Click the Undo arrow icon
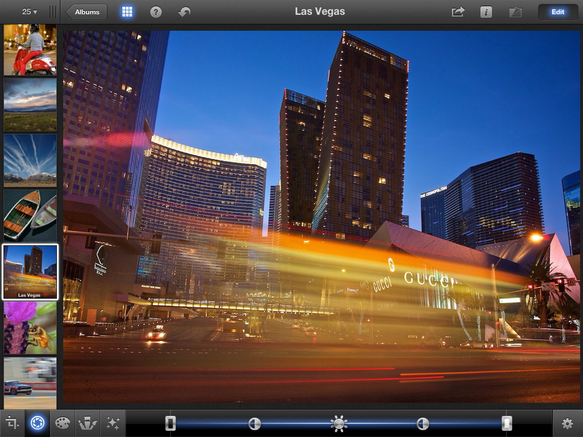The width and height of the screenshot is (583, 437). [184, 12]
